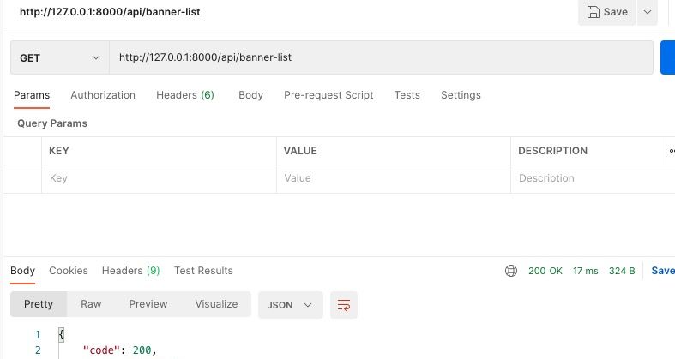Switch response view to Preview
The image size is (675, 359).
click(x=148, y=304)
